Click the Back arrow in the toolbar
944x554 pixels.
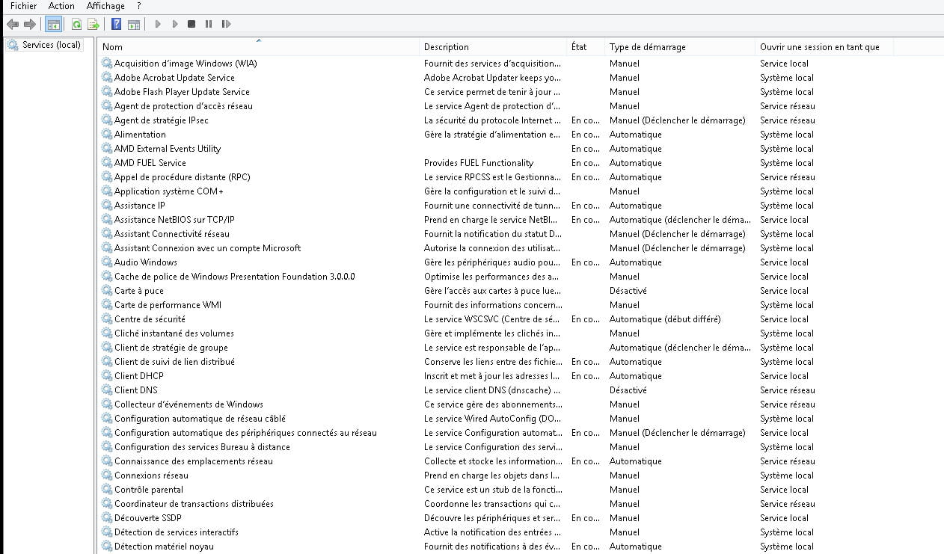coord(13,24)
